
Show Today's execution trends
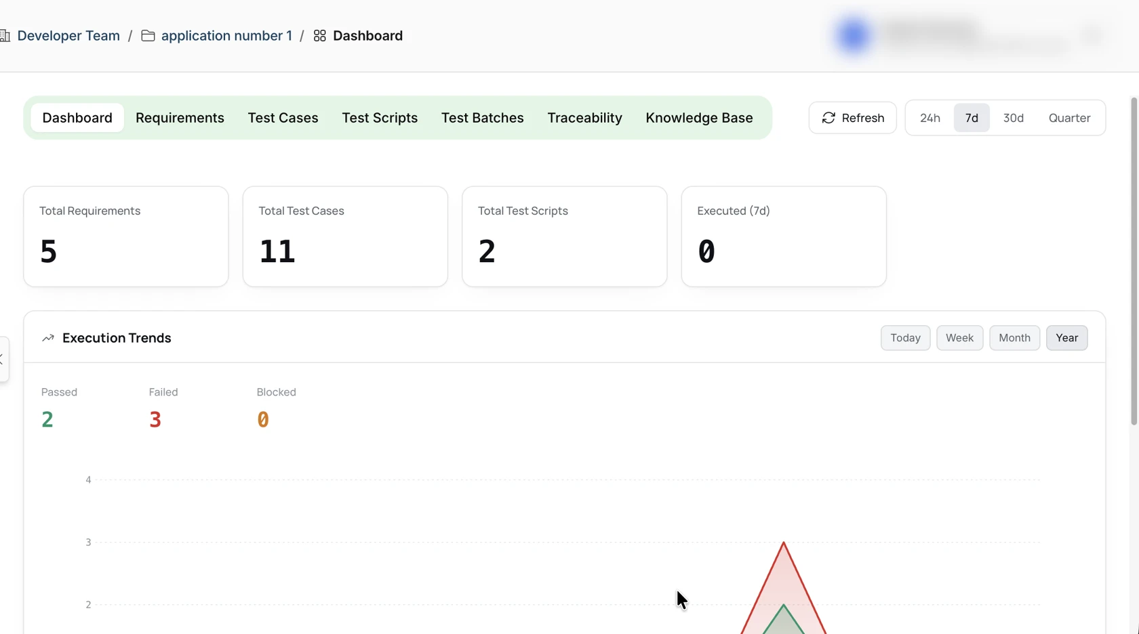tap(905, 338)
